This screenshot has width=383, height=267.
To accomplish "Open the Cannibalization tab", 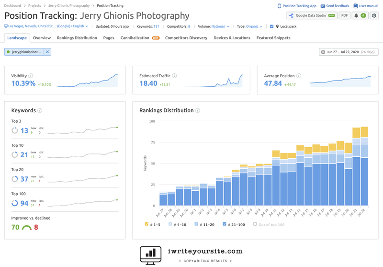I will pyautogui.click(x=140, y=38).
